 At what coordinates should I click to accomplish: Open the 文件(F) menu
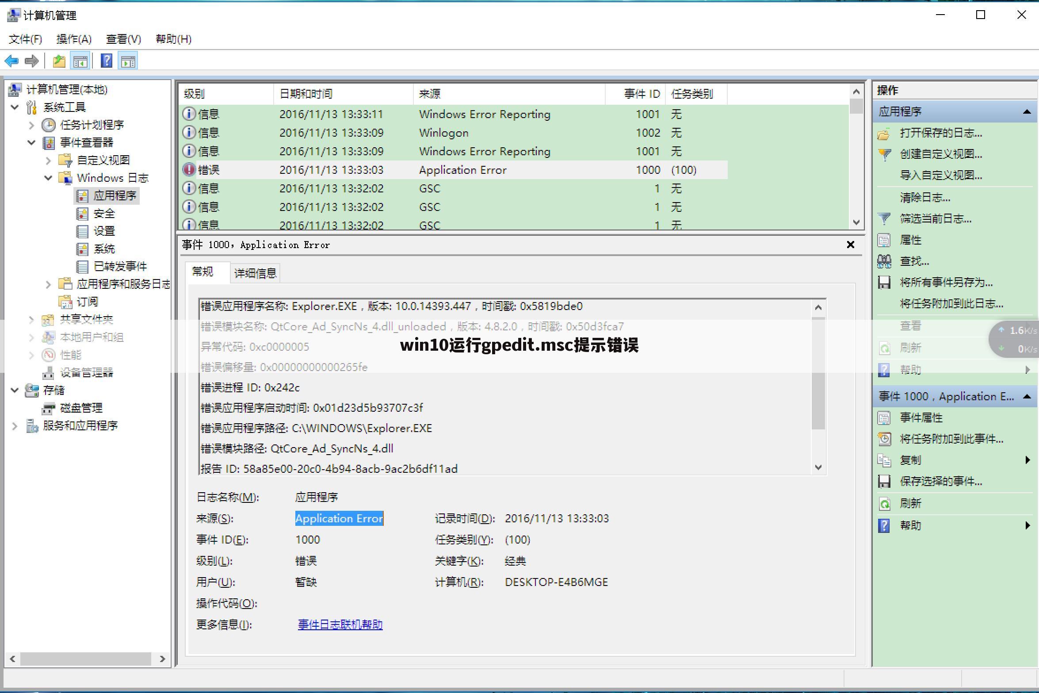coord(25,39)
